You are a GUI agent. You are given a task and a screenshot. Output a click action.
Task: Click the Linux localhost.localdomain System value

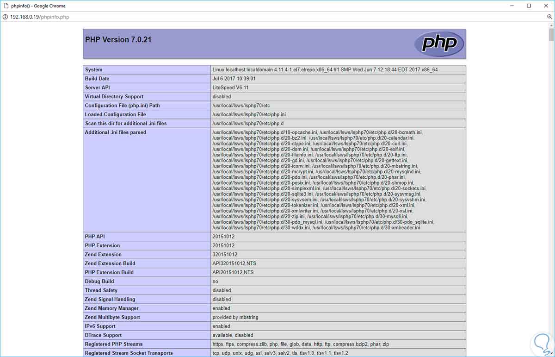tap(325, 70)
